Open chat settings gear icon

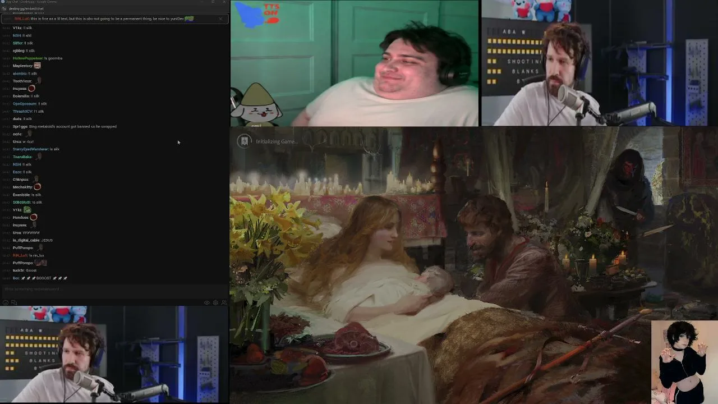[215, 302]
